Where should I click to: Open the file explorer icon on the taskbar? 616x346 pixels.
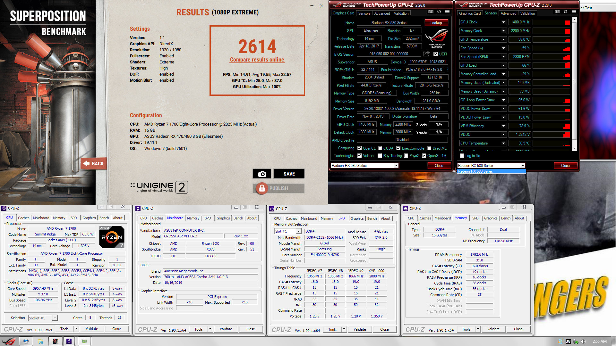point(41,341)
